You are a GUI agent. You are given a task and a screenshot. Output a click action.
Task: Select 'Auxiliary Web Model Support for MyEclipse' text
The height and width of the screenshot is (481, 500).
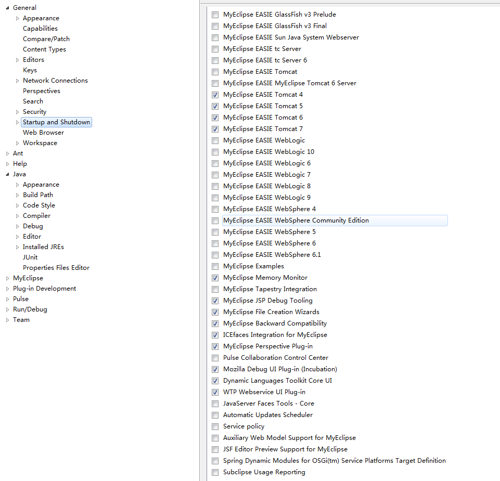[289, 438]
